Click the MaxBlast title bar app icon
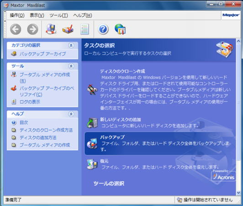This screenshot has width=243, height=206. 6,5
